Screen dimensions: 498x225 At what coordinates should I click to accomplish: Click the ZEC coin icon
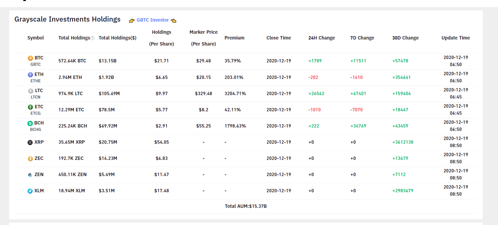pyautogui.click(x=30, y=159)
